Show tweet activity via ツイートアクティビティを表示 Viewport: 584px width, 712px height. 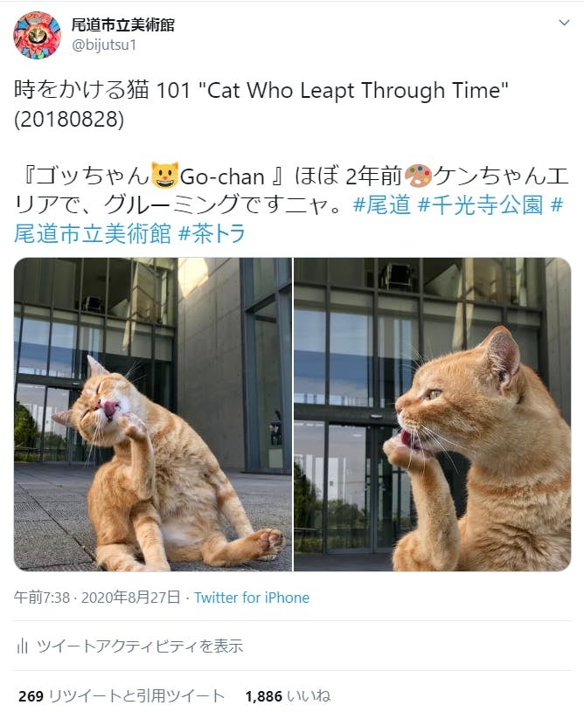(140, 646)
